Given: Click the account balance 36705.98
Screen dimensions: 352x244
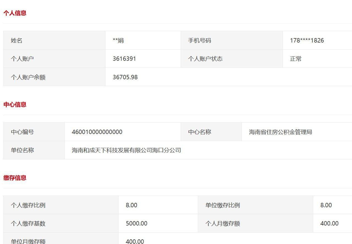Looking at the screenshot, I should [125, 77].
